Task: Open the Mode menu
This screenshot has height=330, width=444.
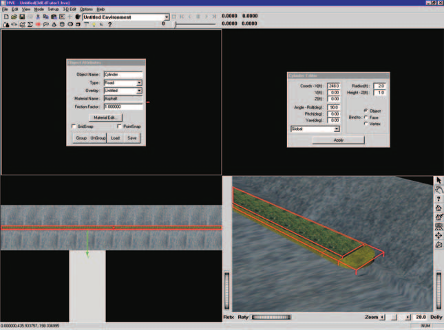Action: pyautogui.click(x=39, y=10)
